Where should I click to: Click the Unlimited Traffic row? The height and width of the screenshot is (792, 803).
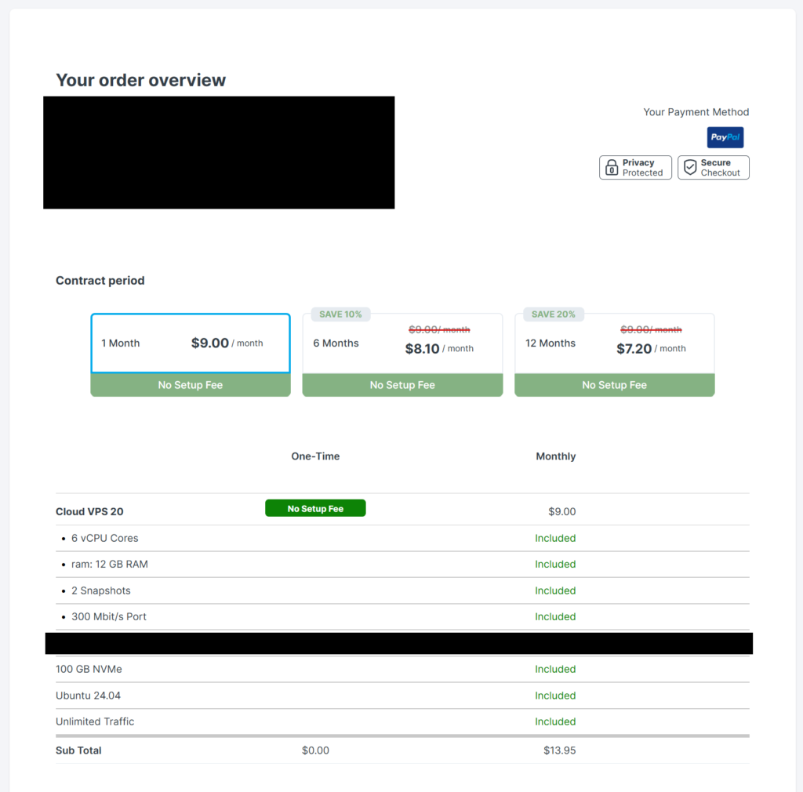[402, 721]
